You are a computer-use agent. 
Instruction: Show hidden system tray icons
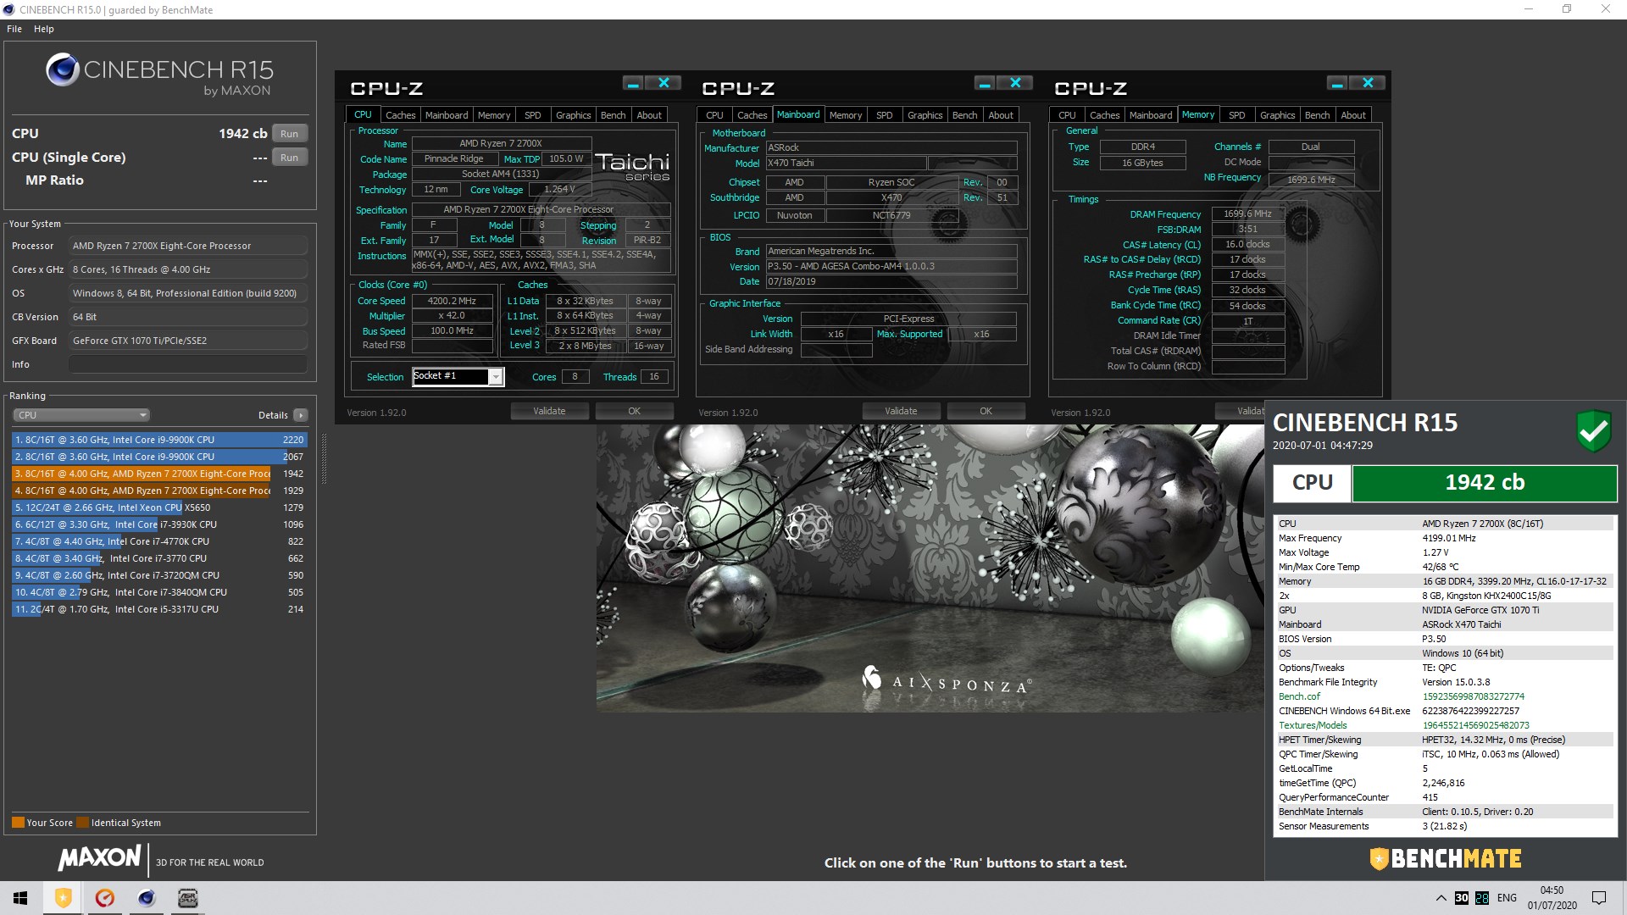click(x=1441, y=898)
